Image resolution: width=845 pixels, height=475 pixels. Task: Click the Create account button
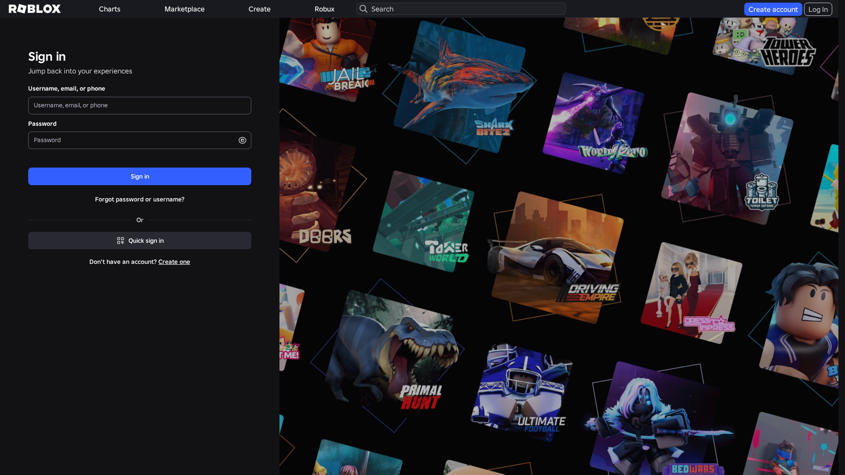pyautogui.click(x=773, y=9)
